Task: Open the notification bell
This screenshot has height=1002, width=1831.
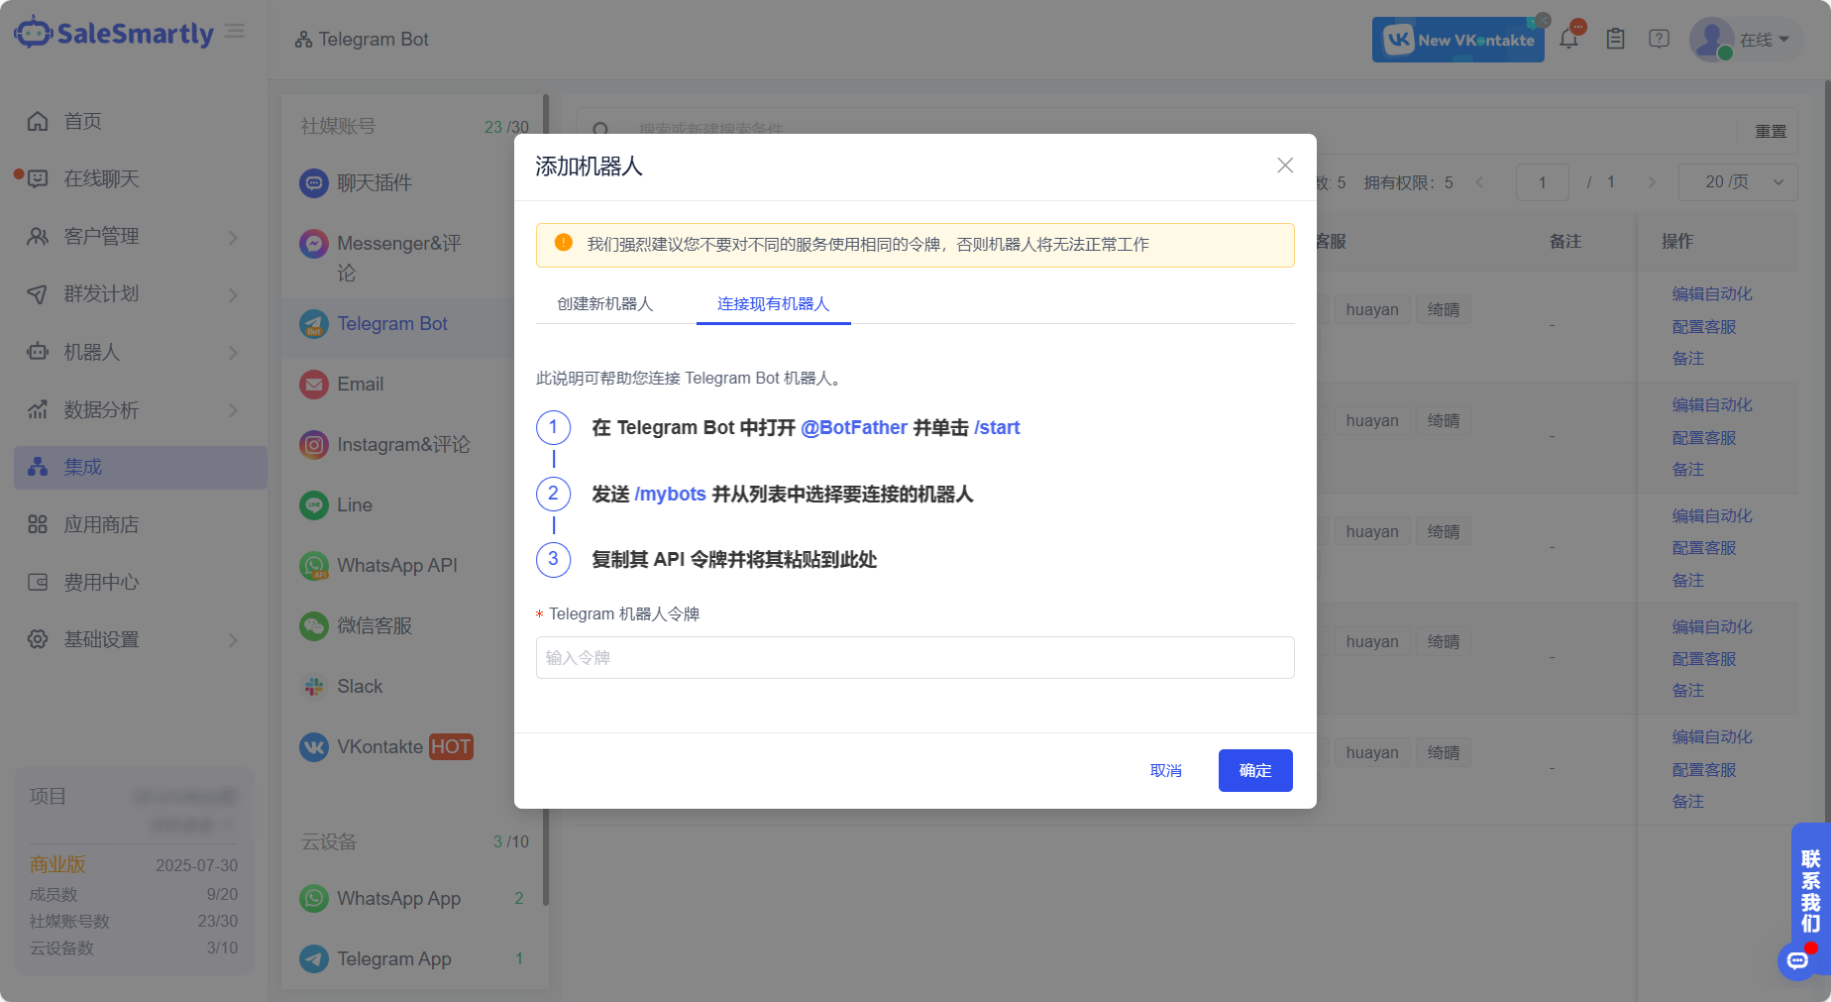Action: coord(1568,38)
